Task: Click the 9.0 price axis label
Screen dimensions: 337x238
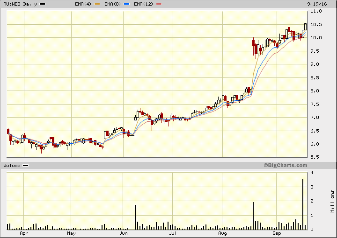Action: 316,64
